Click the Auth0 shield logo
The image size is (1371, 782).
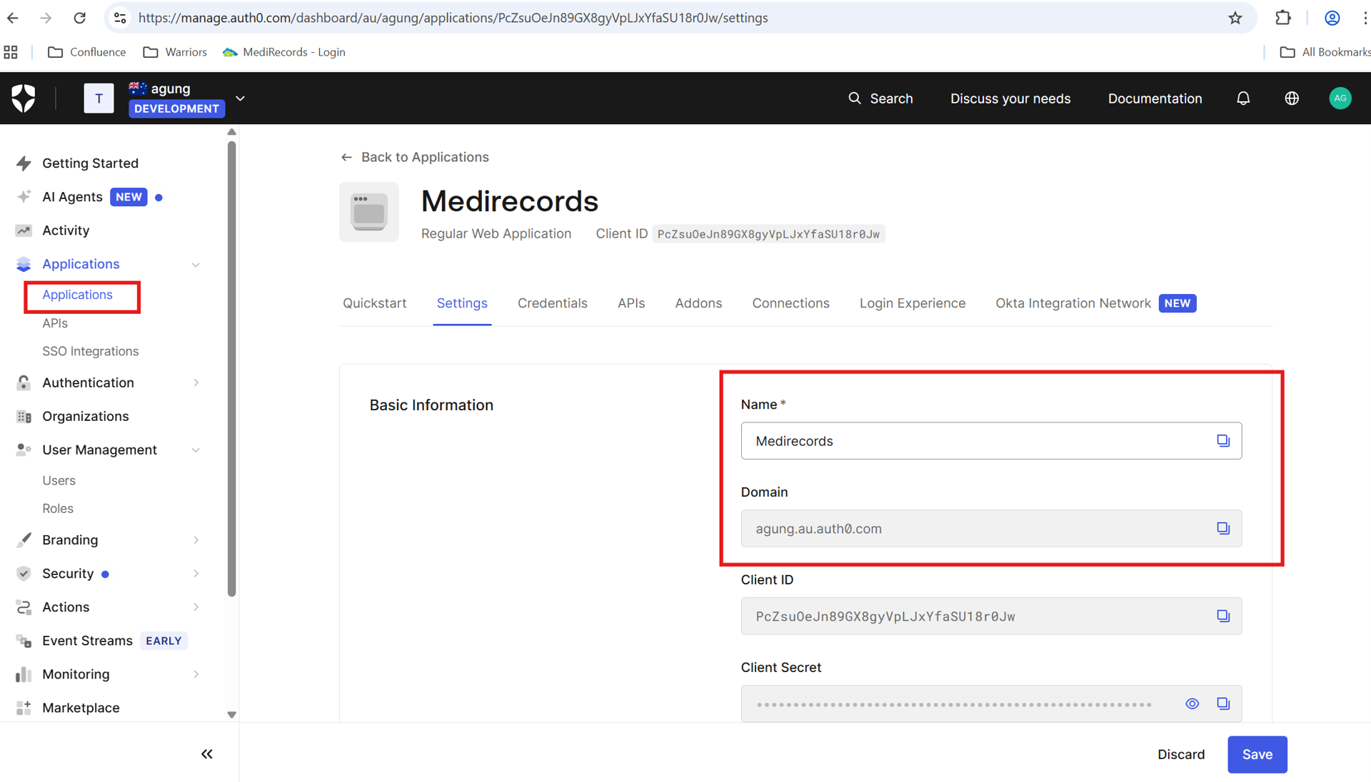pos(24,98)
